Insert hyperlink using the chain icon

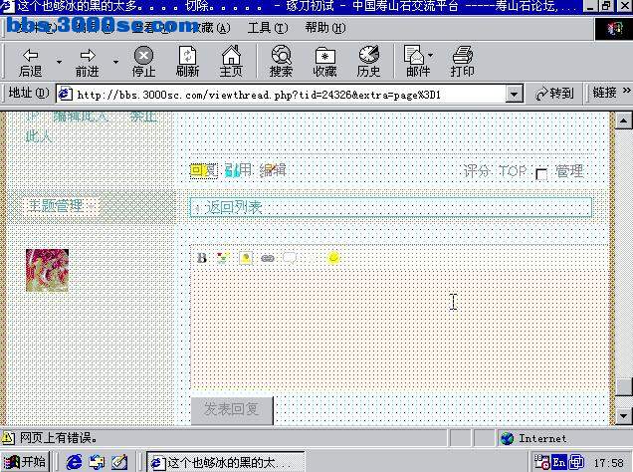pos(268,258)
